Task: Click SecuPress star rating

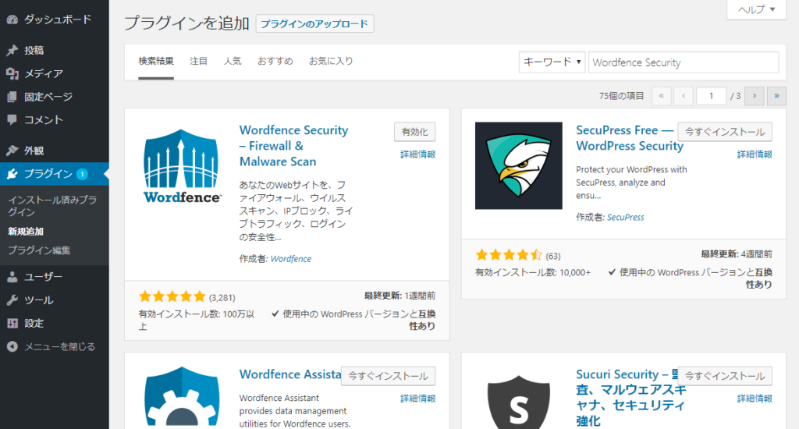Action: (509, 255)
